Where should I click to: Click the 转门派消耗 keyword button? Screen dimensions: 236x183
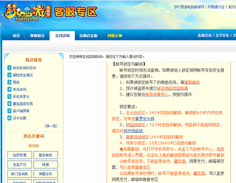[19, 174]
